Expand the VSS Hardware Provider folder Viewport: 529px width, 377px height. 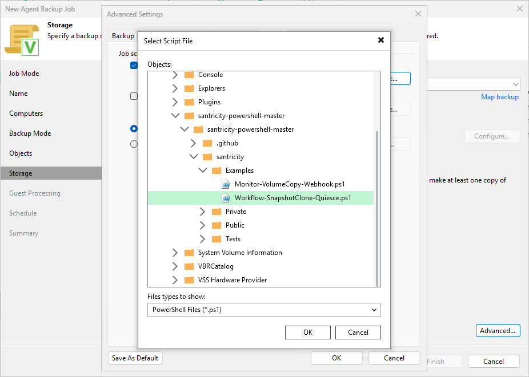(175, 280)
